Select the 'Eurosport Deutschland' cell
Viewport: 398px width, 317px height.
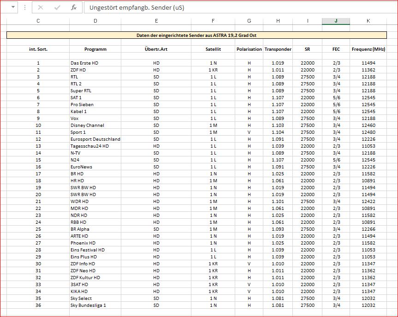point(95,139)
